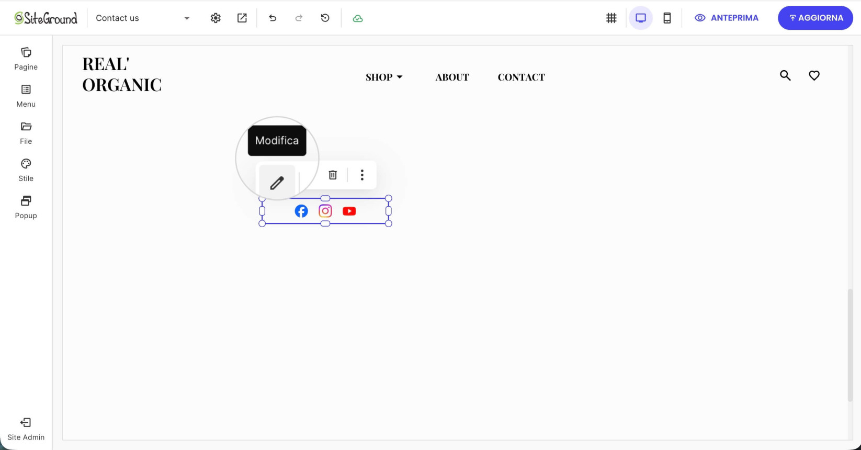Click the Modifica pencil icon
861x450 pixels.
[277, 182]
